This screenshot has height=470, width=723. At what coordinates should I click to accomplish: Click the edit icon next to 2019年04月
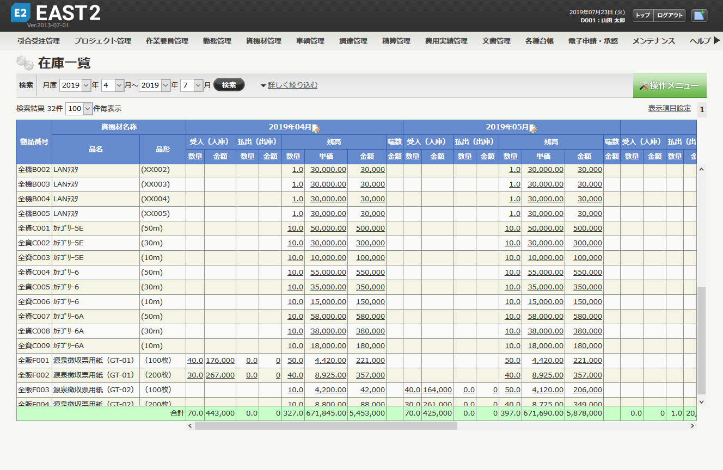(x=316, y=128)
